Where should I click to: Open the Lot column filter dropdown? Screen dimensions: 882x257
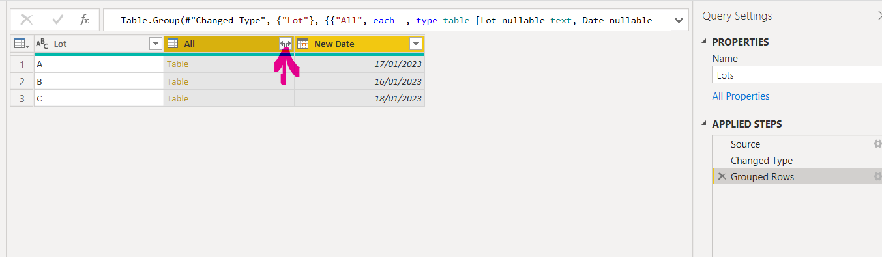[156, 44]
